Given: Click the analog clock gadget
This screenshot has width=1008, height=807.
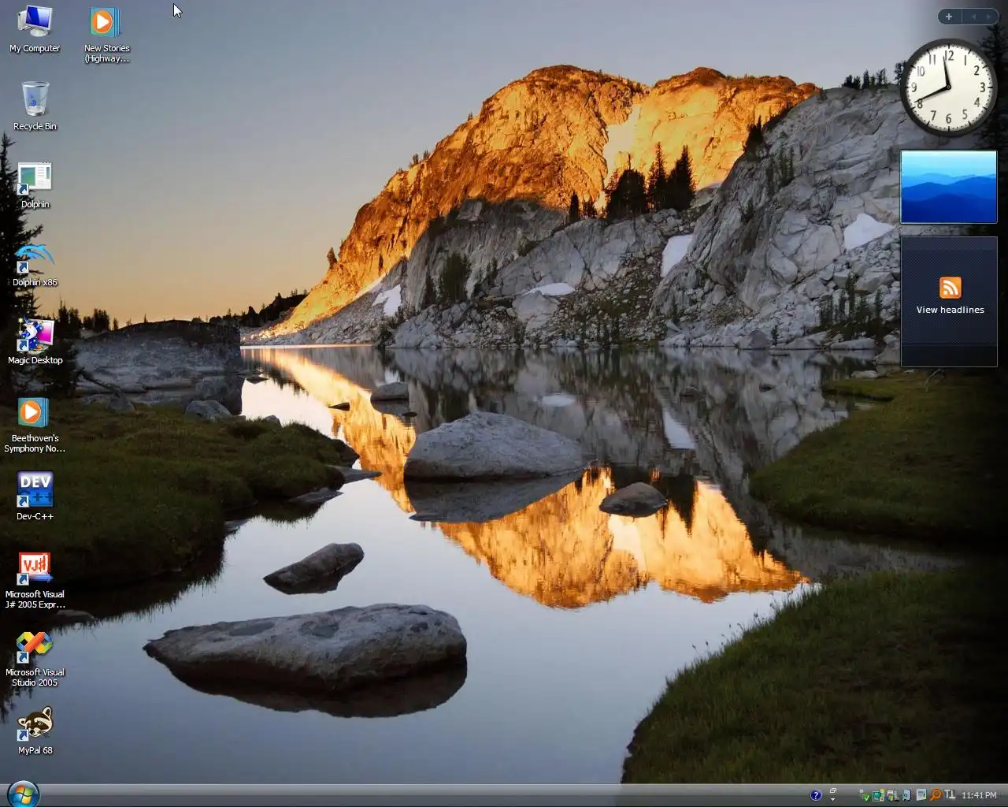Looking at the screenshot, I should tap(948, 87).
